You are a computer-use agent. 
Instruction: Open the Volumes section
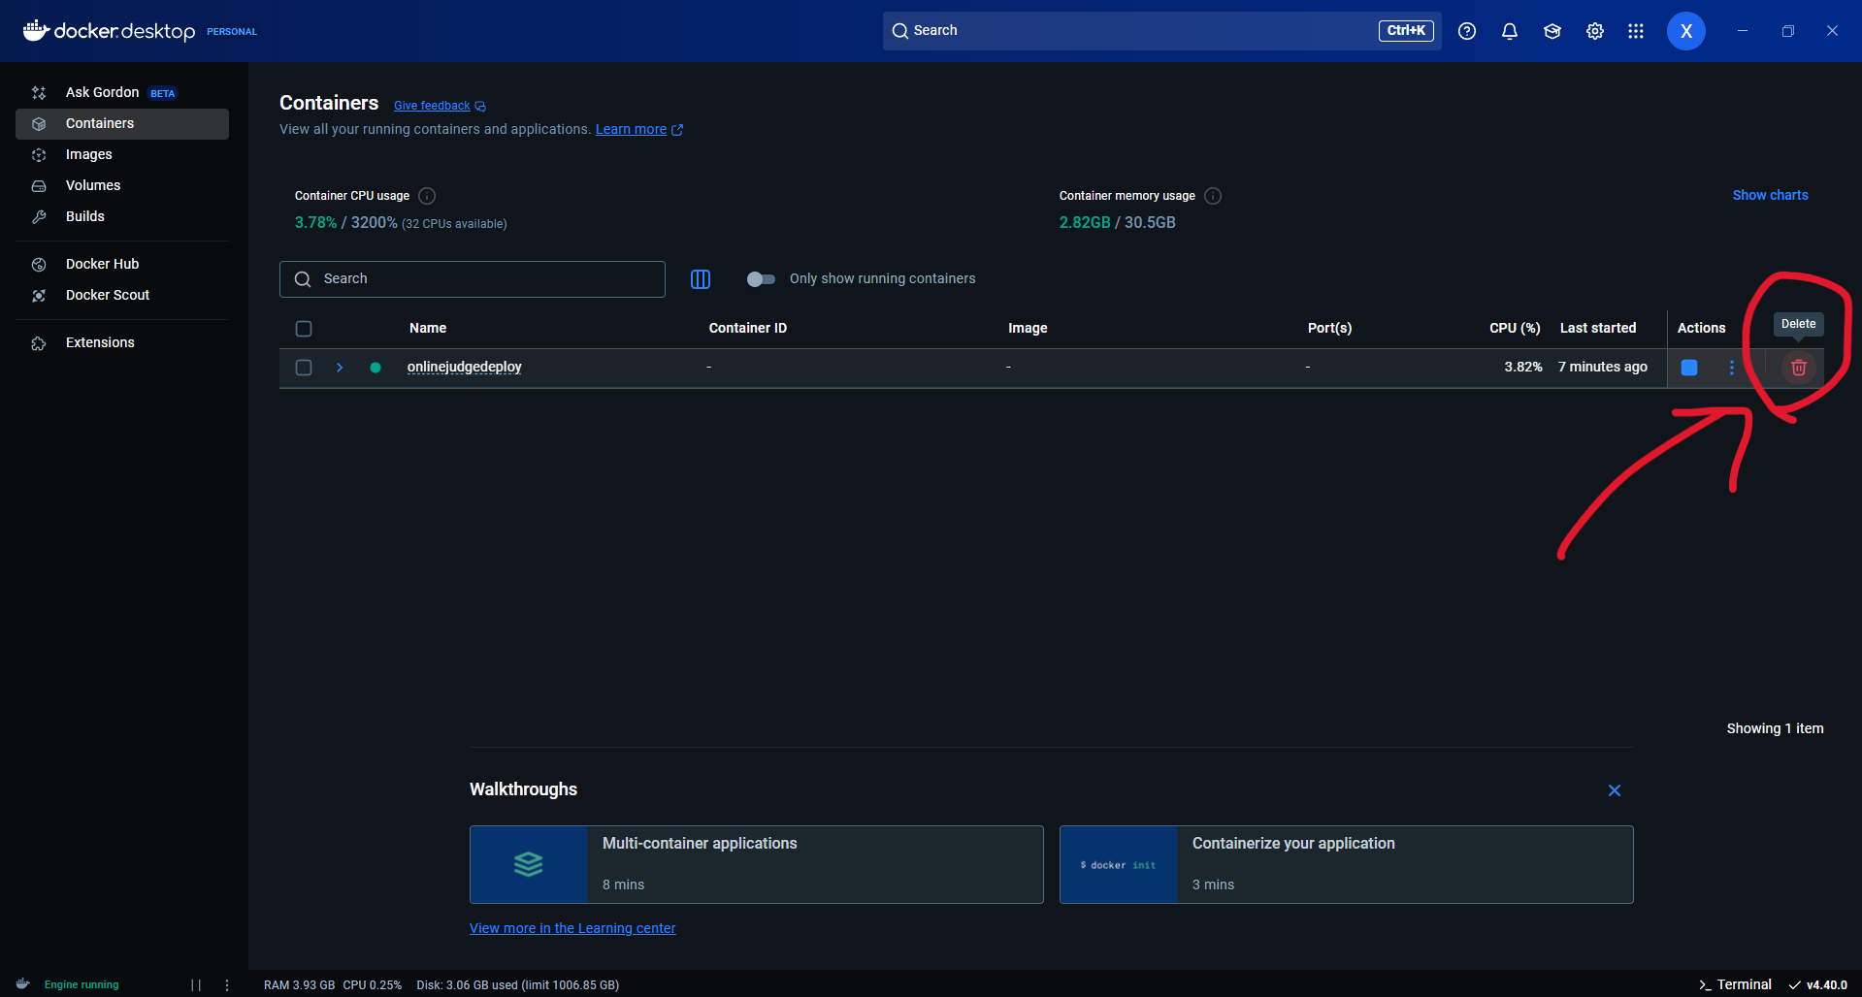[x=122, y=185]
